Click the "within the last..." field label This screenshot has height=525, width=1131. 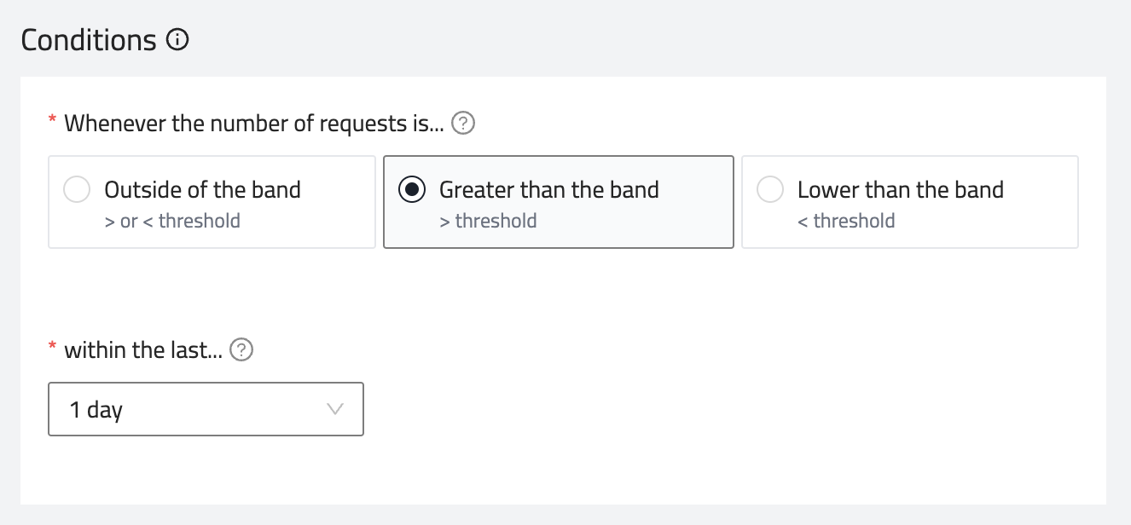tap(143, 350)
